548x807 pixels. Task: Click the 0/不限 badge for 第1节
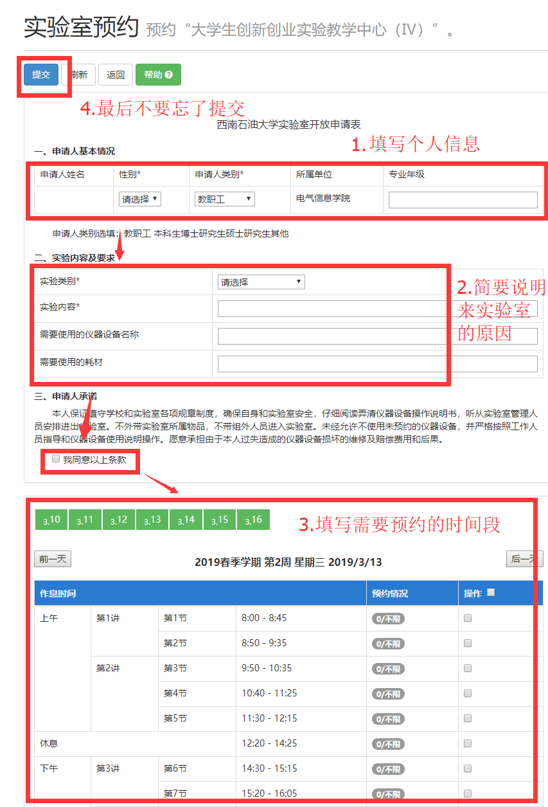(388, 619)
